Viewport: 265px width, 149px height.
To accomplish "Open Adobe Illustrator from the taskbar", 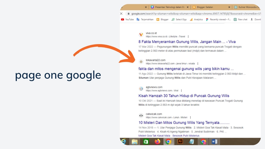I will [x=180, y=141].
